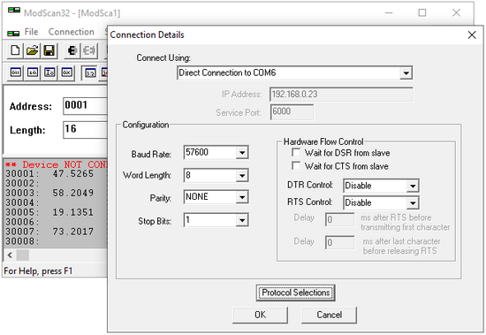Expand the Stop Bits dropdown
The height and width of the screenshot is (335, 486).
pos(242,220)
